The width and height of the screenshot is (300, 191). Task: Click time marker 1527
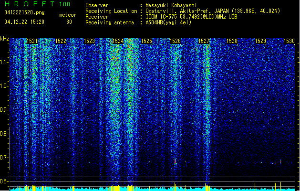(204, 41)
